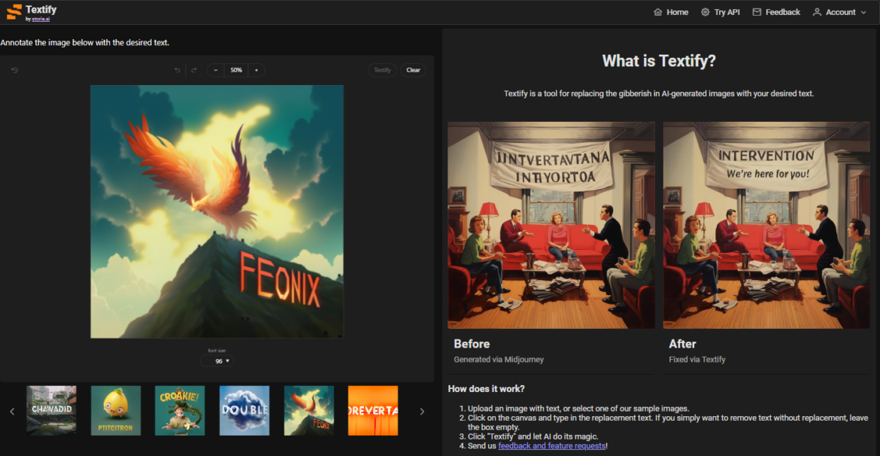
Task: Select the CHAWADID sample image thumbnail
Action: pos(51,411)
